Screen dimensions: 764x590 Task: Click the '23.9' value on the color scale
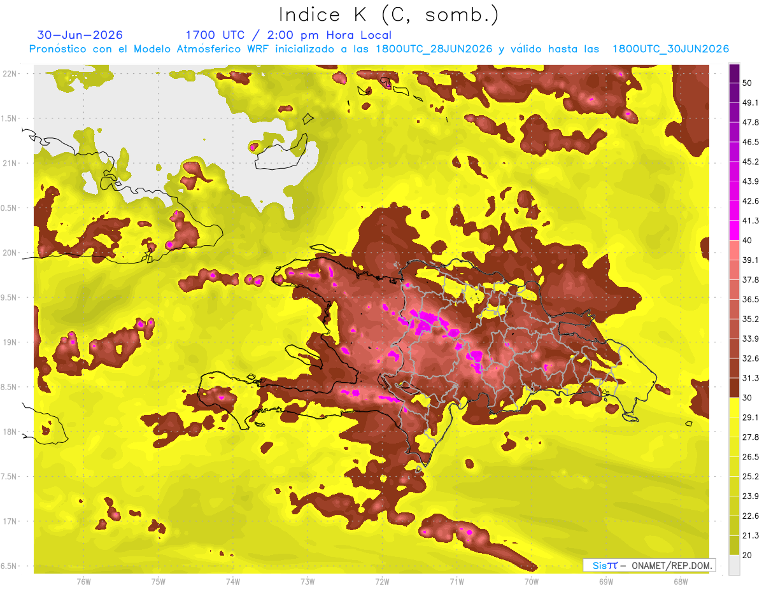(751, 496)
